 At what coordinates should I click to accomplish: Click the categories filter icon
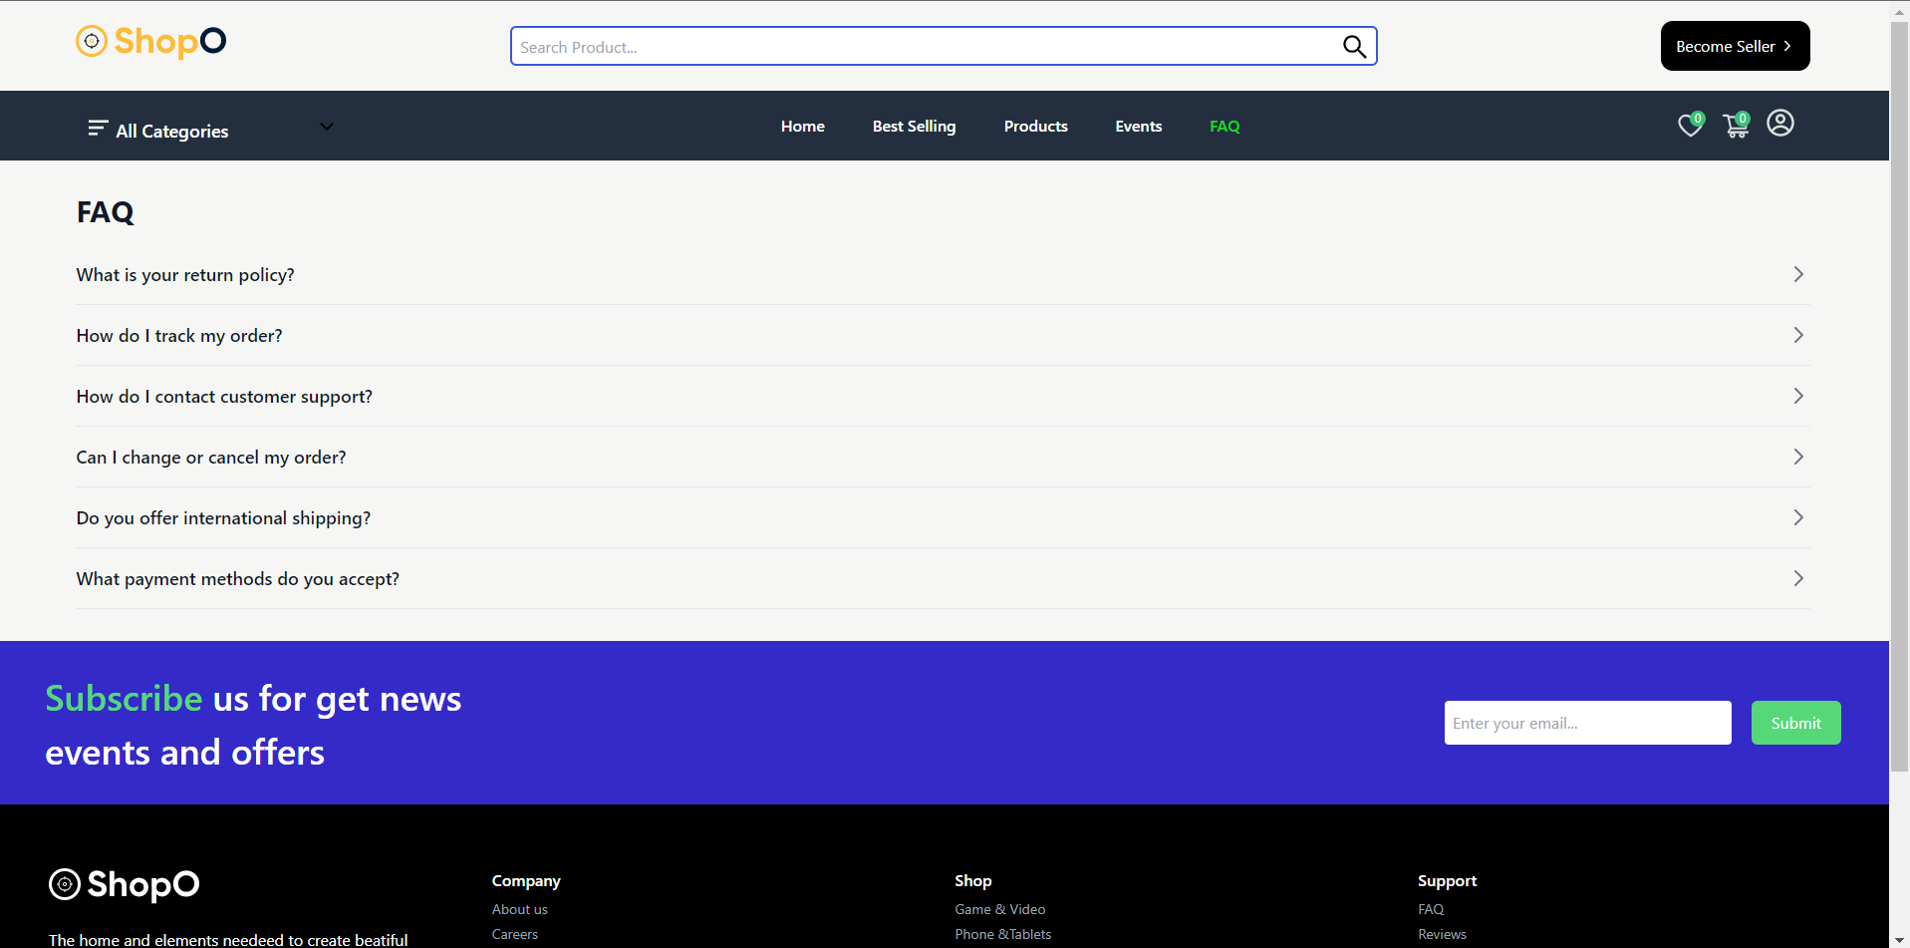coord(98,128)
